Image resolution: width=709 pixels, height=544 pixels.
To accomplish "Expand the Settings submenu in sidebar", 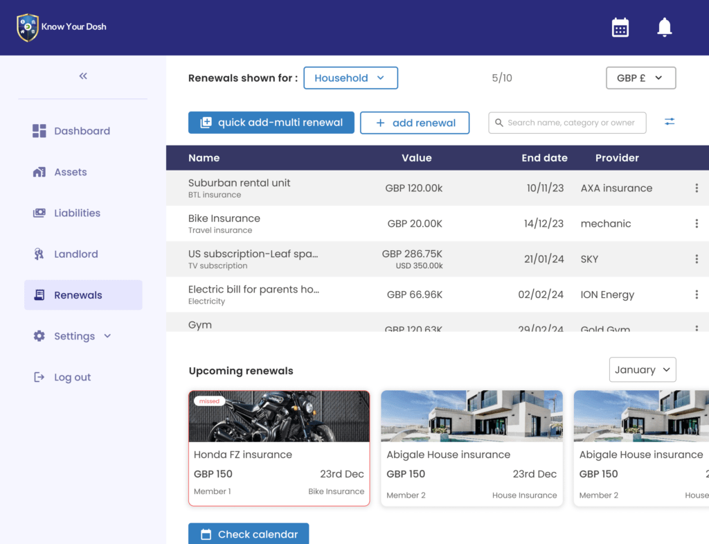I will tap(107, 336).
